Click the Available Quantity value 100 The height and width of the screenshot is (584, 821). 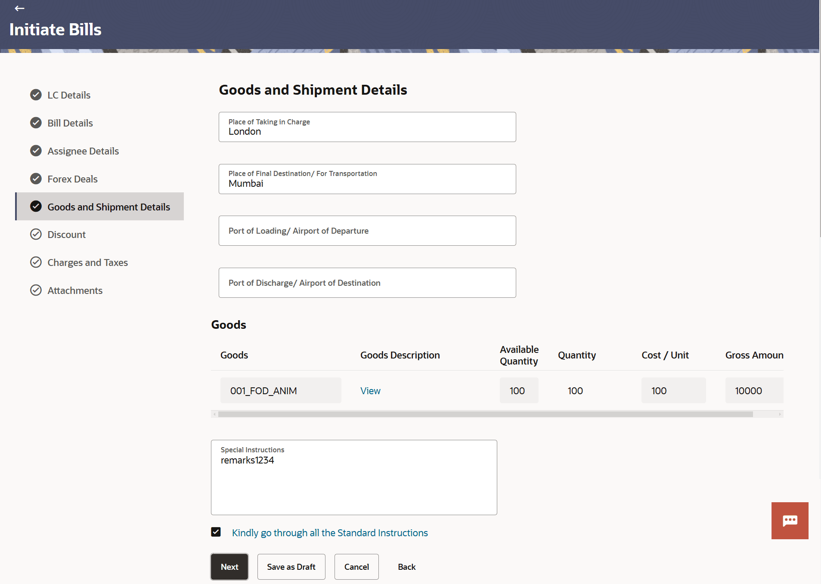(519, 390)
